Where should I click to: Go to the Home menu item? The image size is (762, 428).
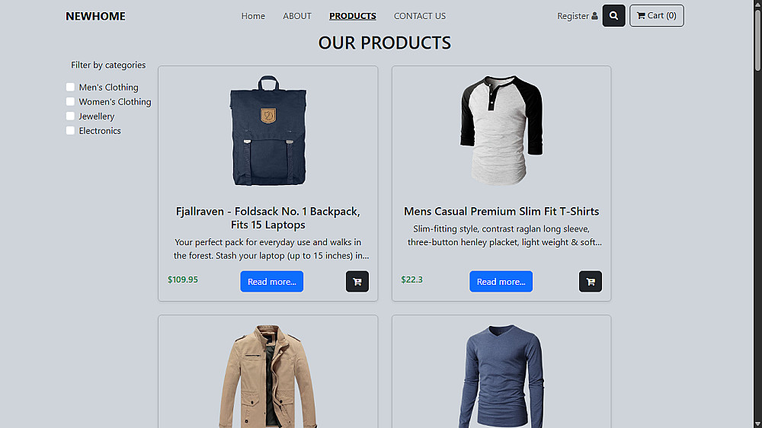click(x=253, y=16)
